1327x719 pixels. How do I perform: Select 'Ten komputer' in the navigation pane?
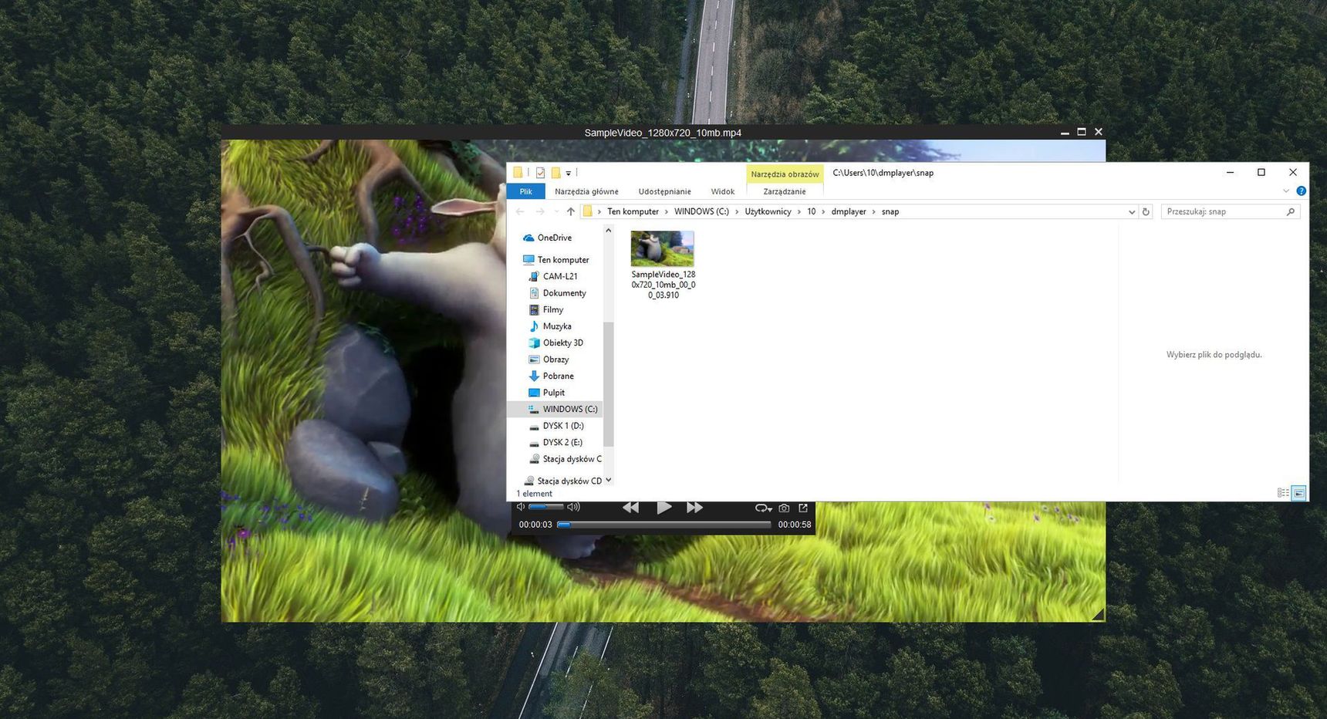[555, 260]
